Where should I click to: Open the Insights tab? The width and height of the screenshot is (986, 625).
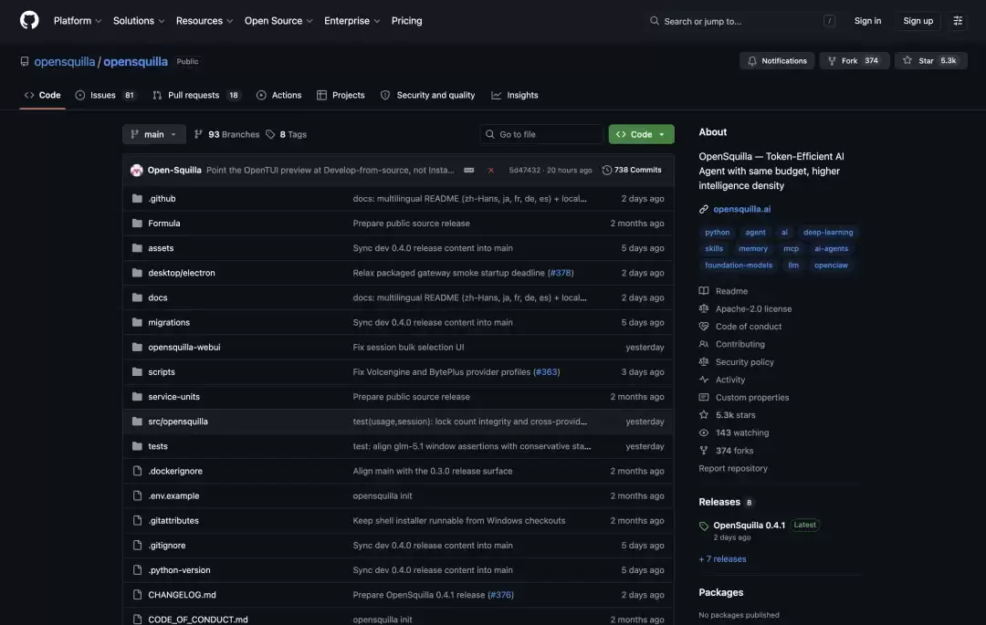click(514, 96)
